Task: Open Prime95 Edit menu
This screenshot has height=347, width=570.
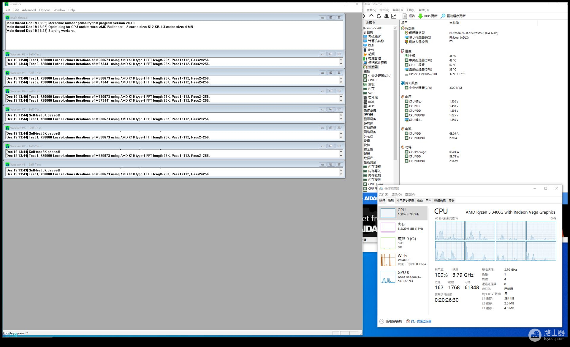Action: click(16, 10)
